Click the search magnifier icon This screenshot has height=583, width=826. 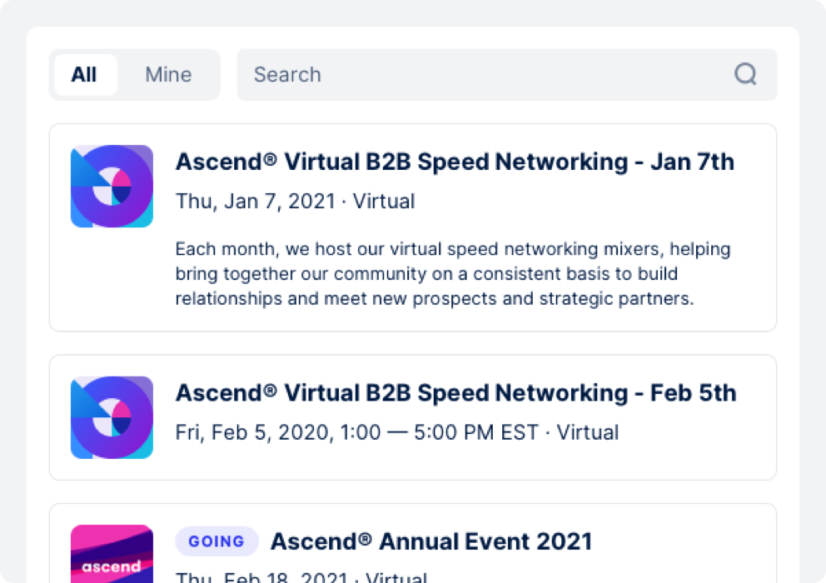(x=745, y=75)
